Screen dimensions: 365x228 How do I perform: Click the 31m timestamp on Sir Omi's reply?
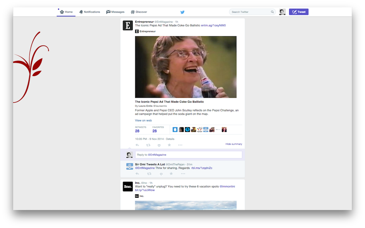[x=189, y=164]
